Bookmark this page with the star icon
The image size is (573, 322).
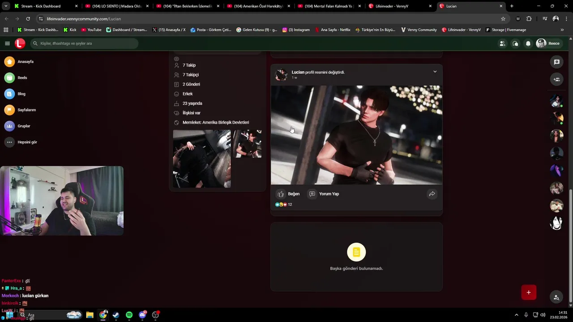click(503, 19)
